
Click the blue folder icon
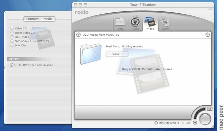click(x=91, y=54)
